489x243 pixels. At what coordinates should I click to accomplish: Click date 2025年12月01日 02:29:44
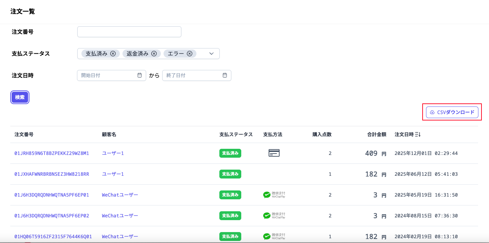coord(426,153)
